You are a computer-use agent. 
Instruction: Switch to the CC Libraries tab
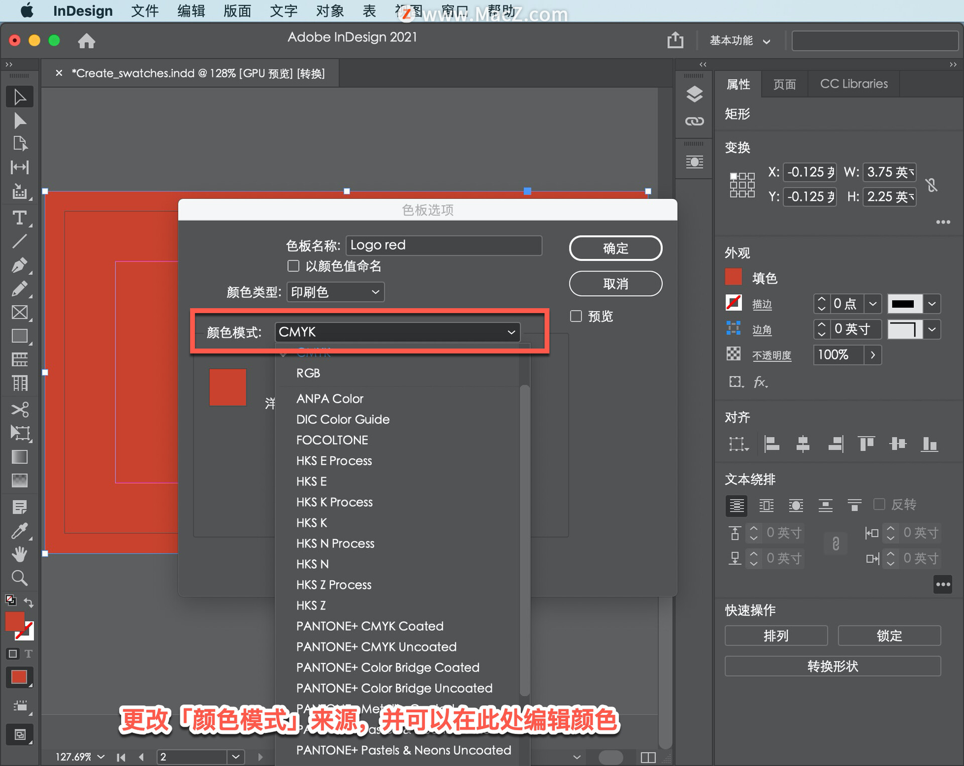854,84
